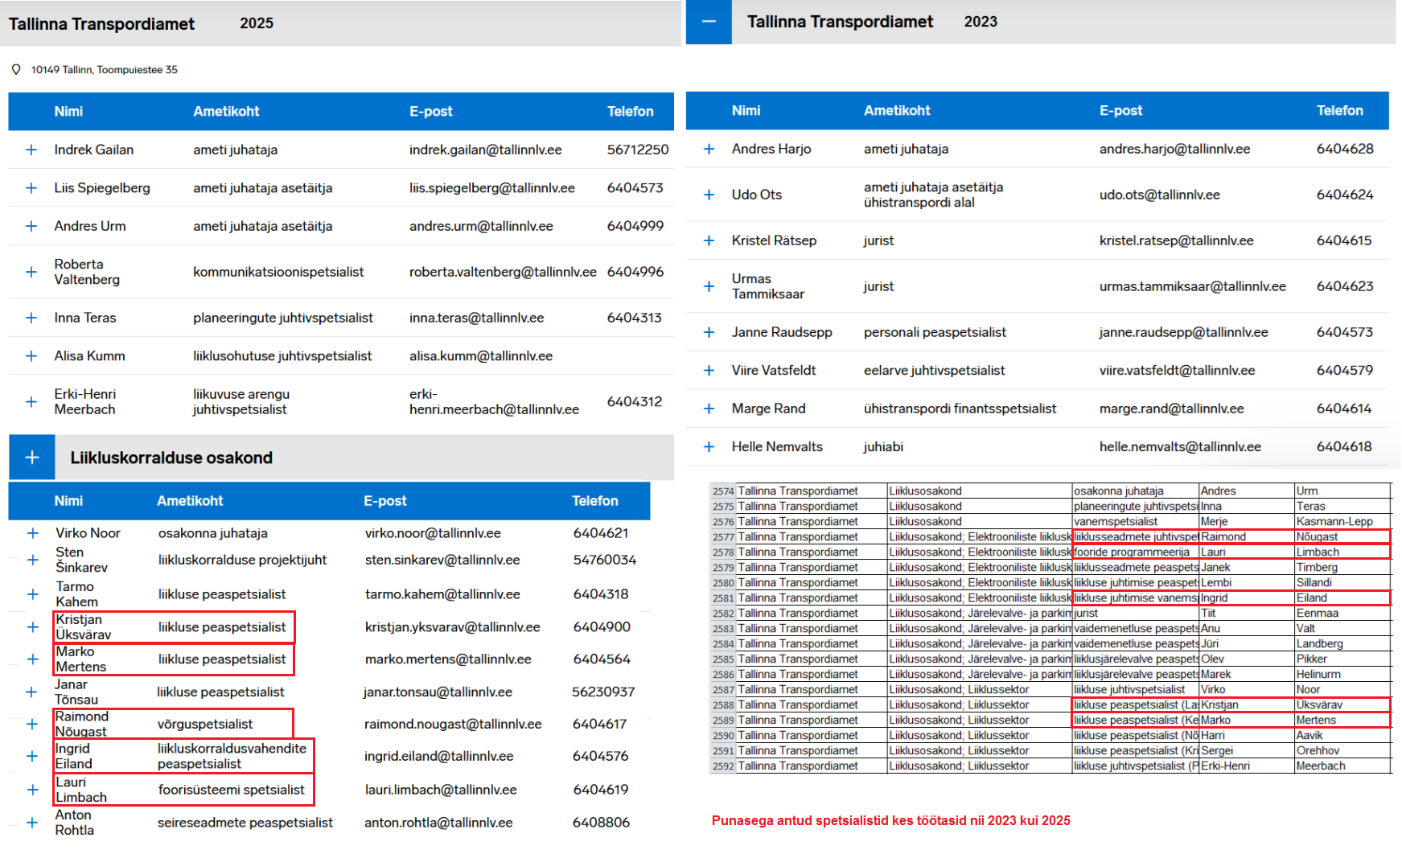
Task: Click the Ametikoht header in 2023 table
Action: (897, 111)
